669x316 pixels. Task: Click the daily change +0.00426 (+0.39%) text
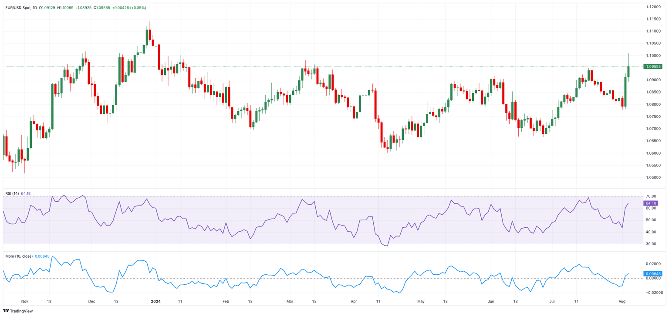tap(129, 8)
